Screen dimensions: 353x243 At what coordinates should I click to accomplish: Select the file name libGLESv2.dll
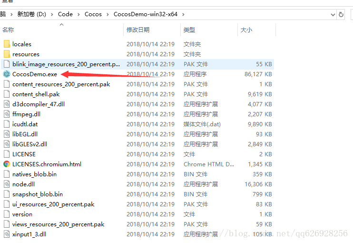[x=29, y=144]
